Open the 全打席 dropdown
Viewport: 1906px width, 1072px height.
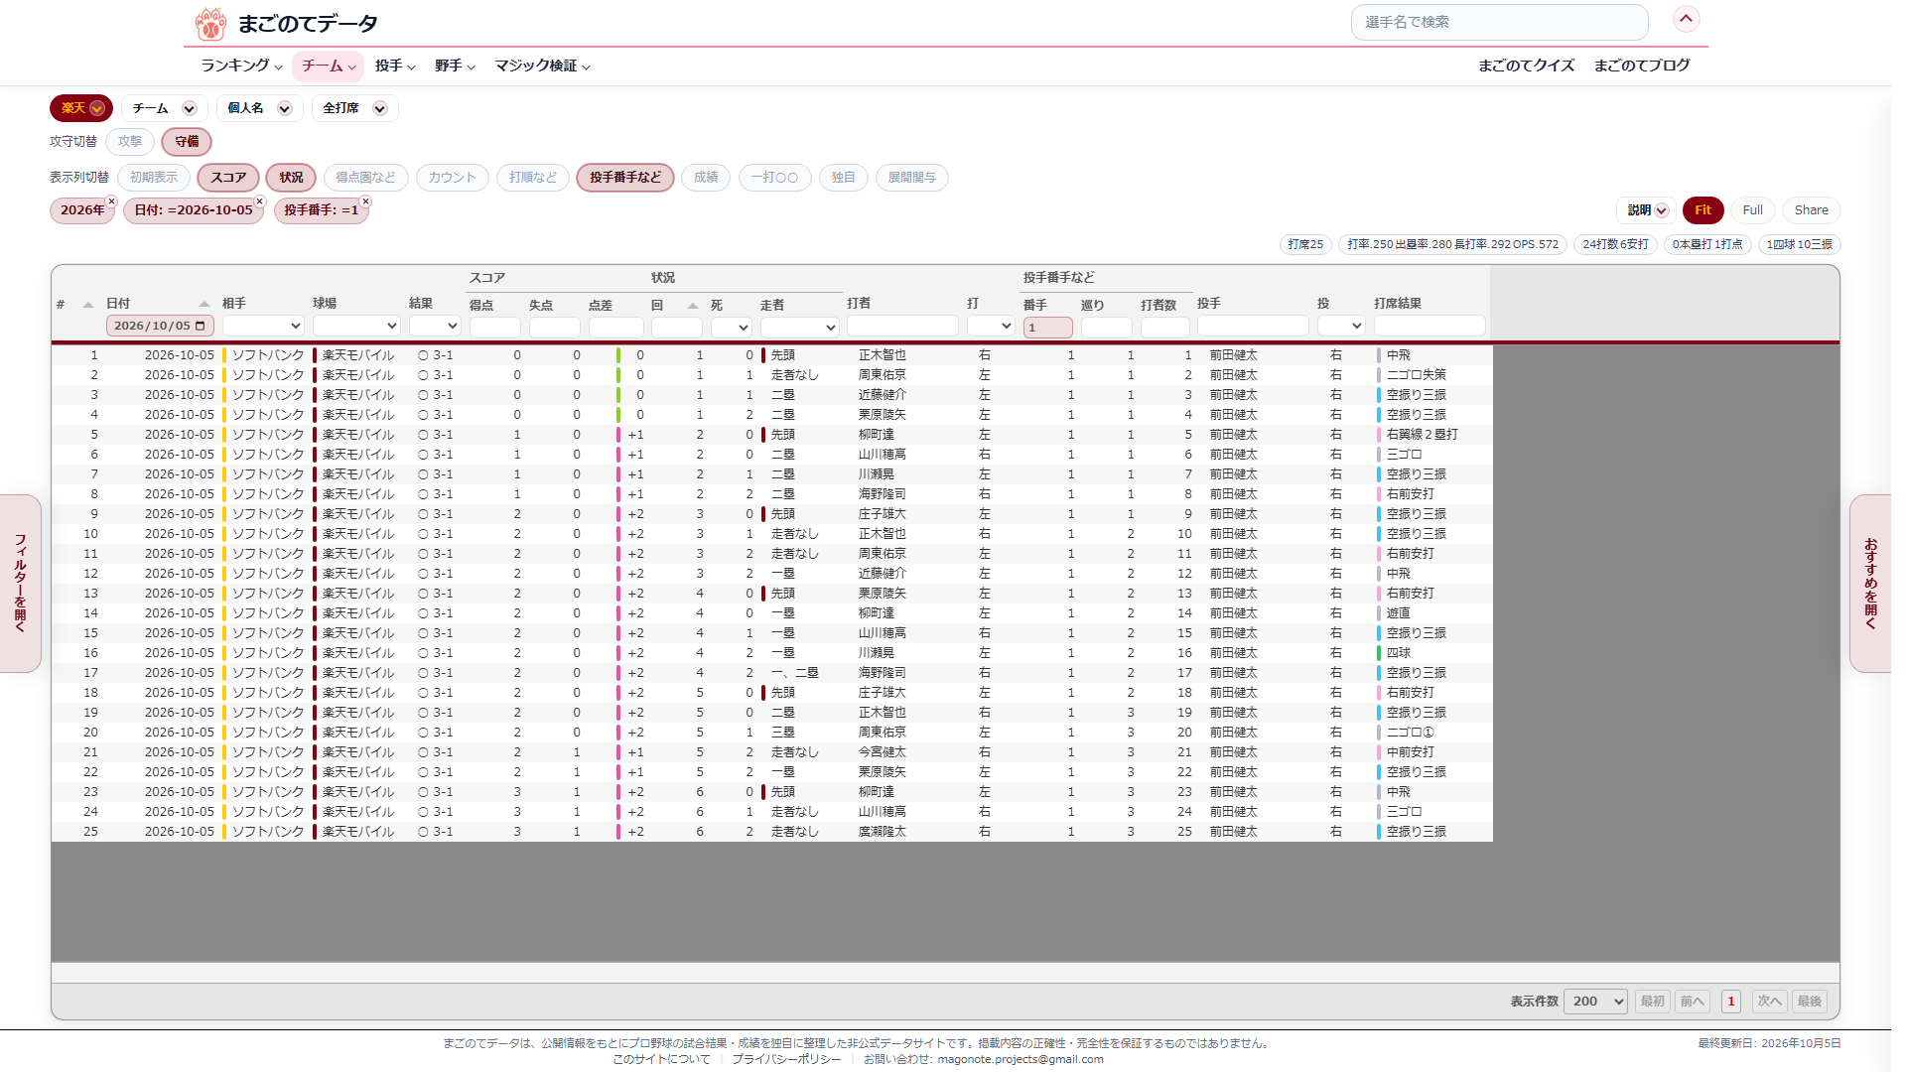(355, 108)
